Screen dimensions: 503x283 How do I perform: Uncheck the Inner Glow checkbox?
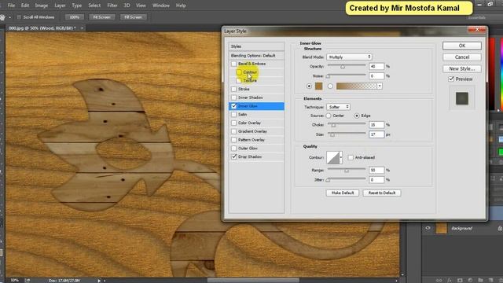coord(234,106)
